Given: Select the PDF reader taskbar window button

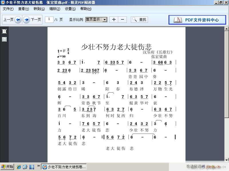Looking at the screenshot, I should click(x=64, y=167).
